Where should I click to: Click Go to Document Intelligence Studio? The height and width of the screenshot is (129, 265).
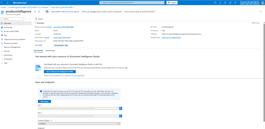click(60, 71)
